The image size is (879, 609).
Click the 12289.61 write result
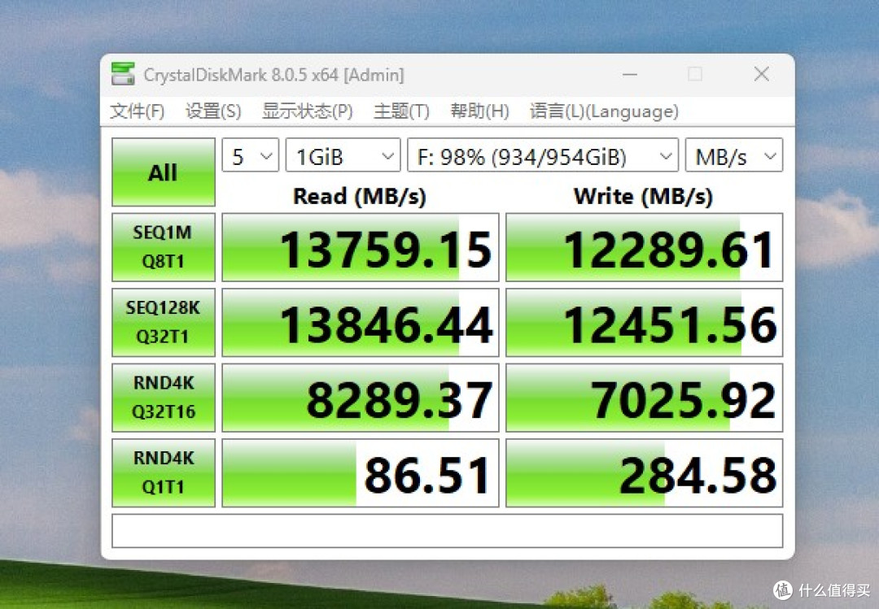(x=644, y=247)
